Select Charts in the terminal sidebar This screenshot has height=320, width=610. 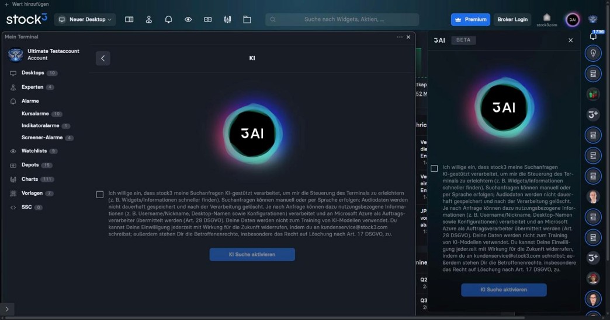[30, 179]
